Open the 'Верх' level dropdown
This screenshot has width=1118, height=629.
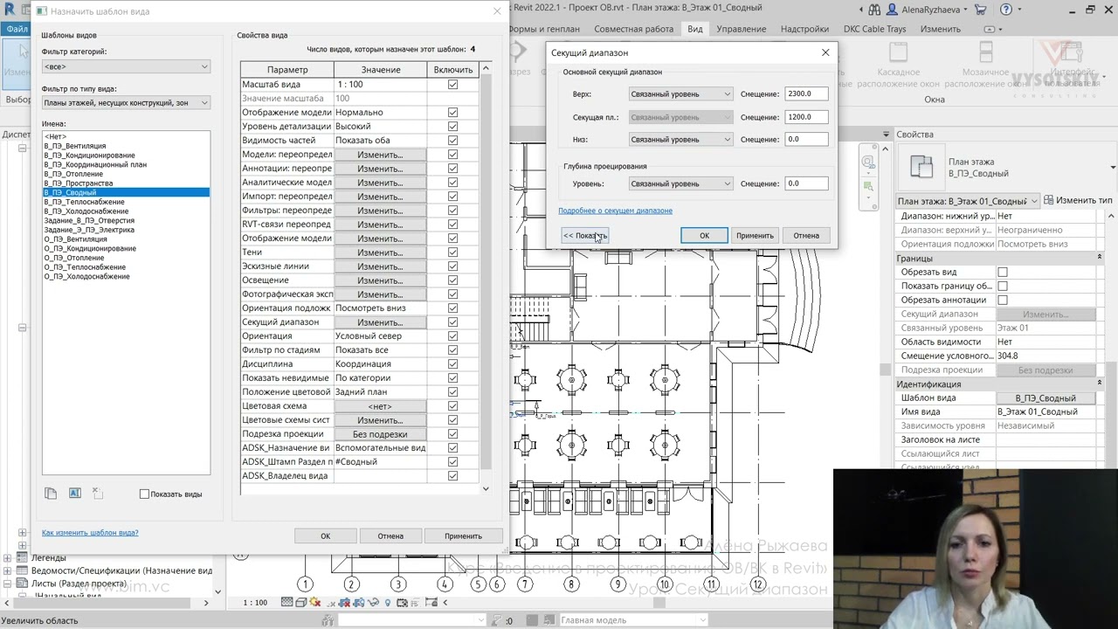click(680, 94)
